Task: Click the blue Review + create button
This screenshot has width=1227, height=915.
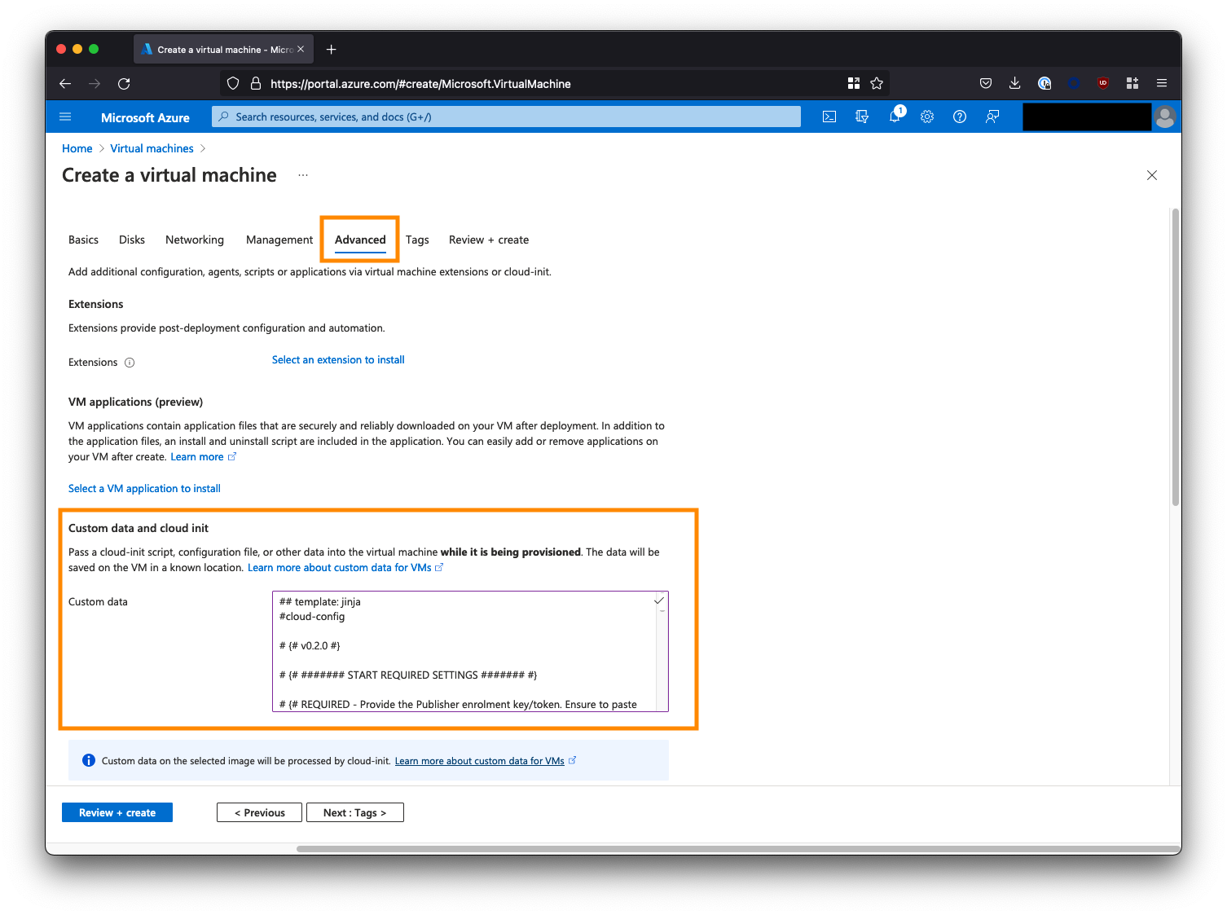Action: pos(117,812)
